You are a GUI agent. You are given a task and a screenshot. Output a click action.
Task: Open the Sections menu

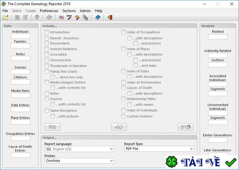[69, 11]
